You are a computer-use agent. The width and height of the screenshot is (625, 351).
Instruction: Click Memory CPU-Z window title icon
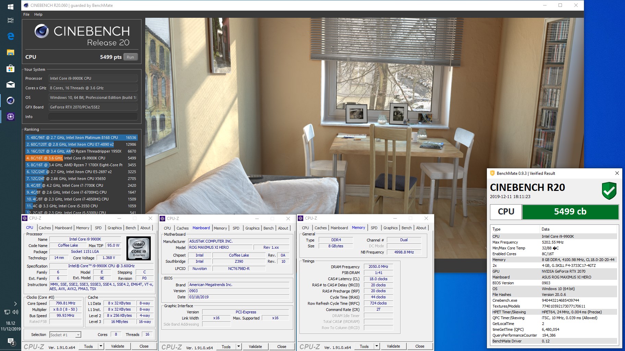click(x=301, y=218)
